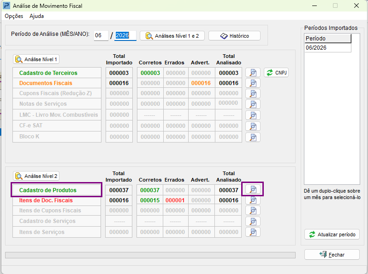The height and width of the screenshot is (274, 368).
Task: Open details icon for Documentos Fiscais row
Action: tap(253, 83)
